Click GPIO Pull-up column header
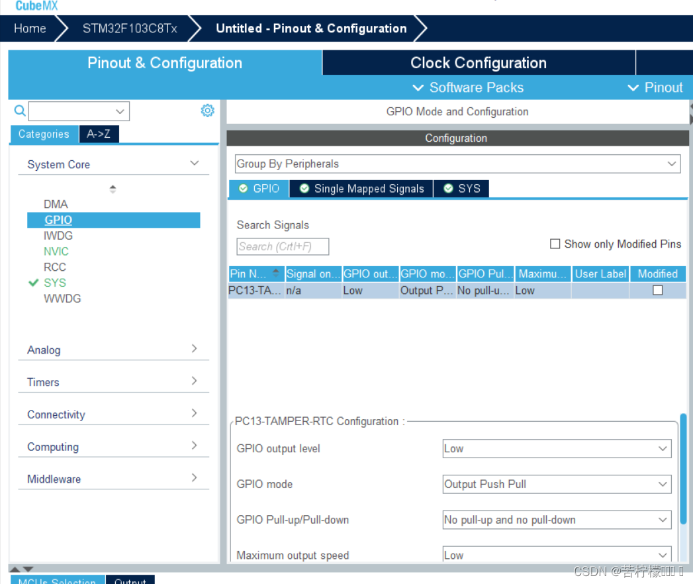The image size is (693, 584). click(x=485, y=273)
